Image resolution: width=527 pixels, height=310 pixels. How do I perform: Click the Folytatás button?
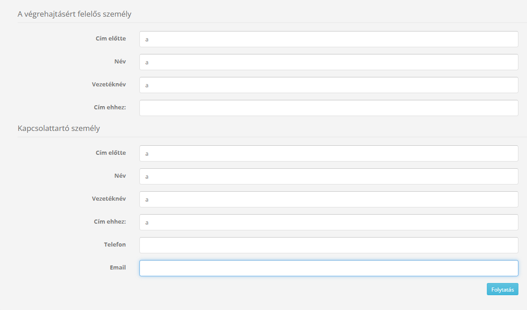pyautogui.click(x=502, y=289)
